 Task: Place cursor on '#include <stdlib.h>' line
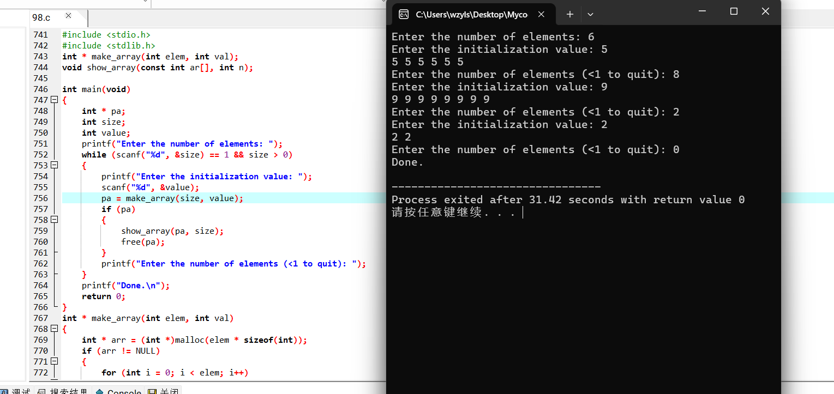click(x=109, y=46)
